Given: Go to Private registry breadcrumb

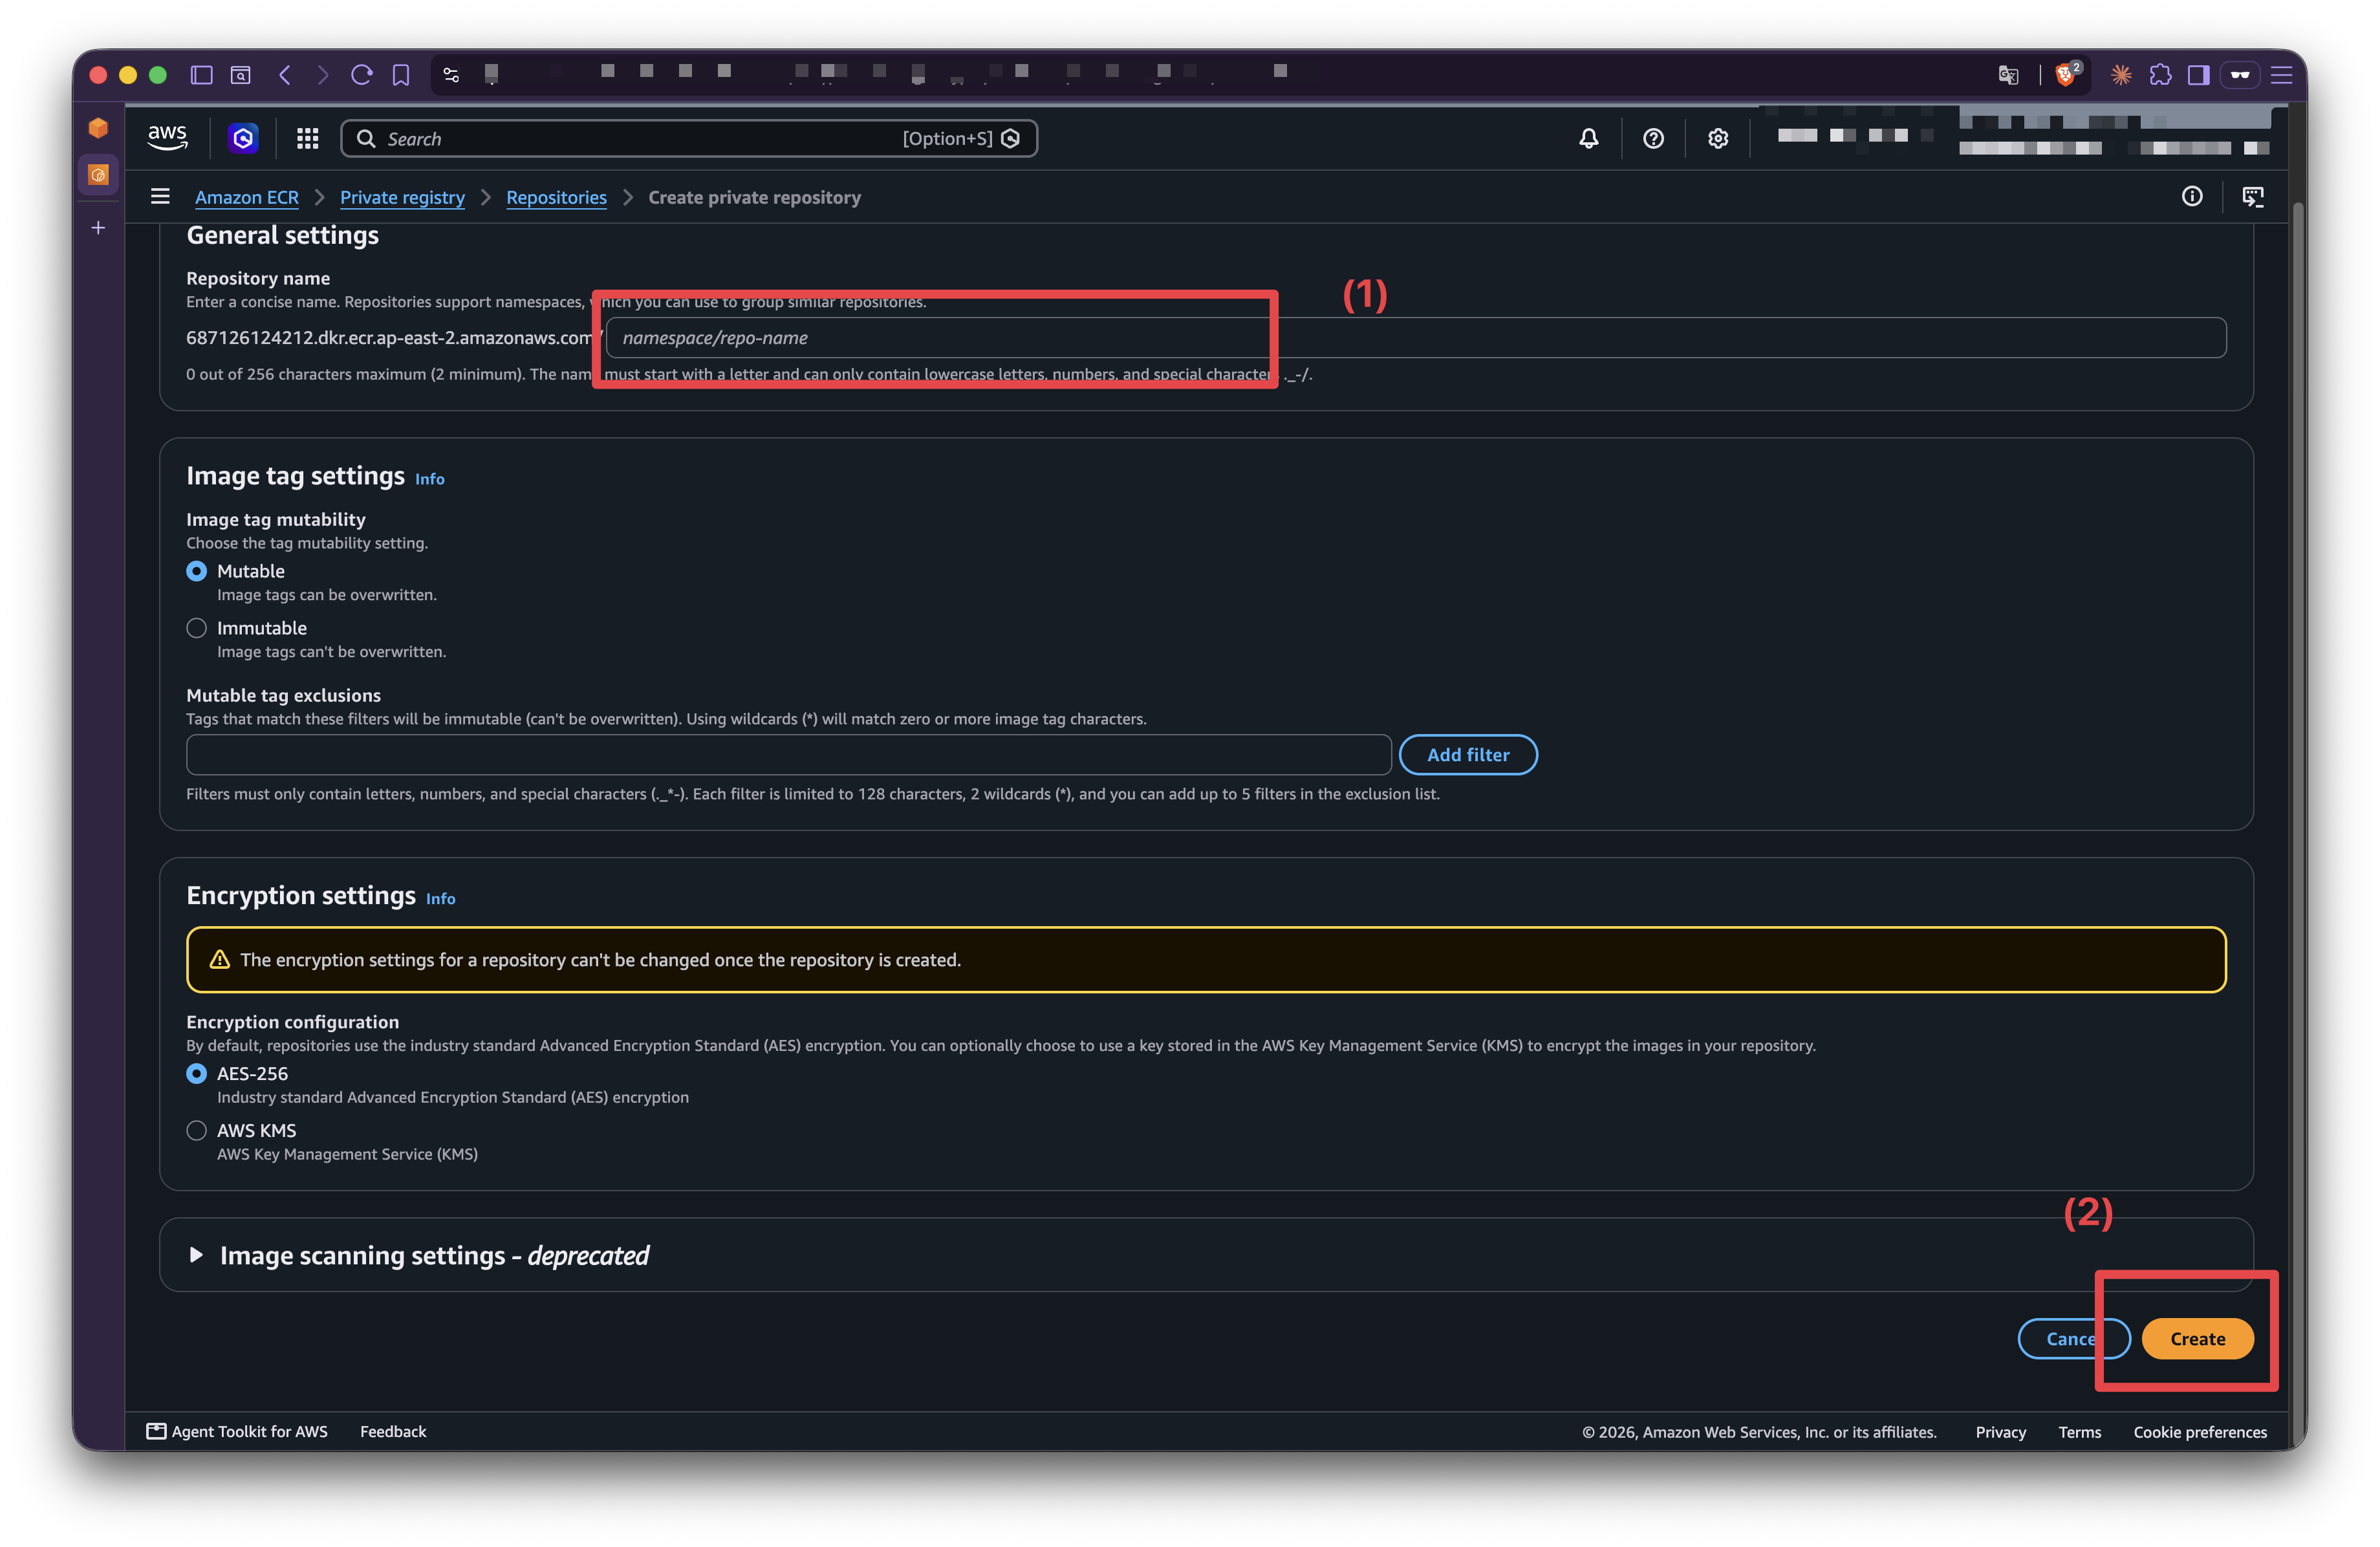Looking at the screenshot, I should [x=402, y=197].
